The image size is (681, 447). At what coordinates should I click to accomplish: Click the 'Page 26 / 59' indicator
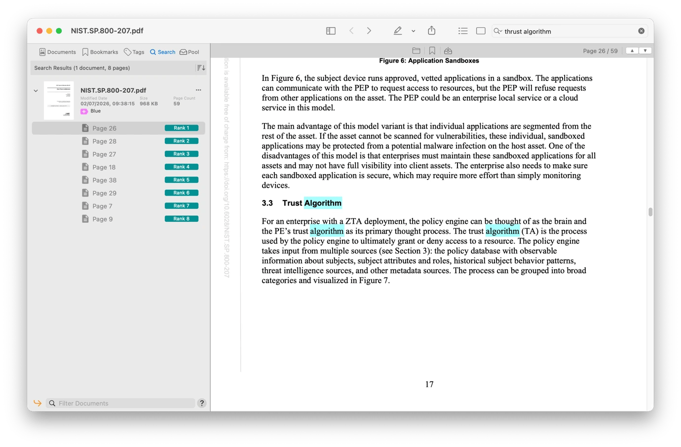click(600, 51)
